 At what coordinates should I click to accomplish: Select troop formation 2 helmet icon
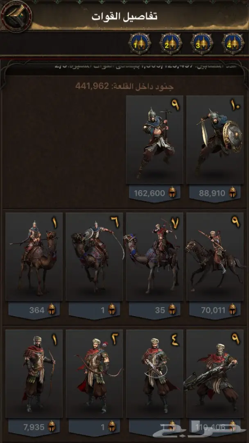point(171,44)
